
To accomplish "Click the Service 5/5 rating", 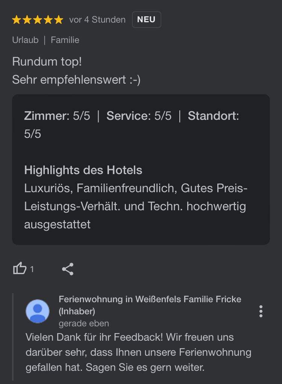I will (x=139, y=116).
